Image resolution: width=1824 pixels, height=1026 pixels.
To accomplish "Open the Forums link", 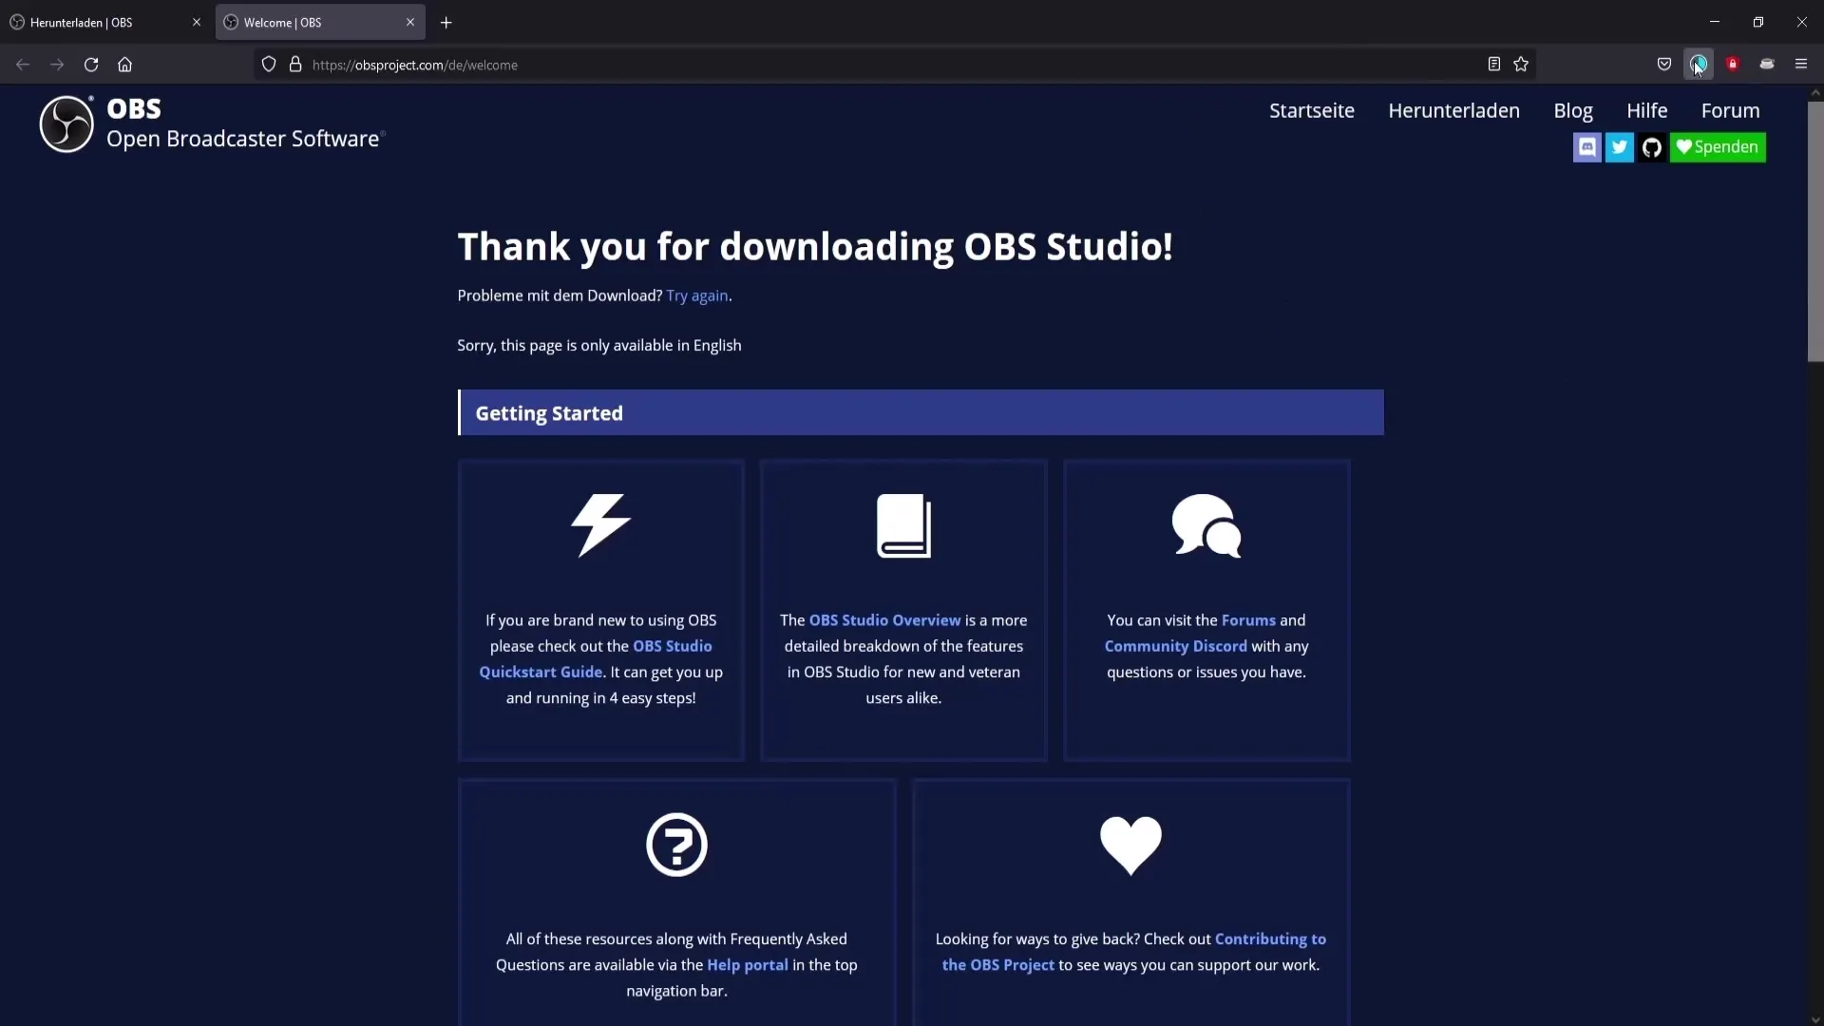I will point(1248,620).
